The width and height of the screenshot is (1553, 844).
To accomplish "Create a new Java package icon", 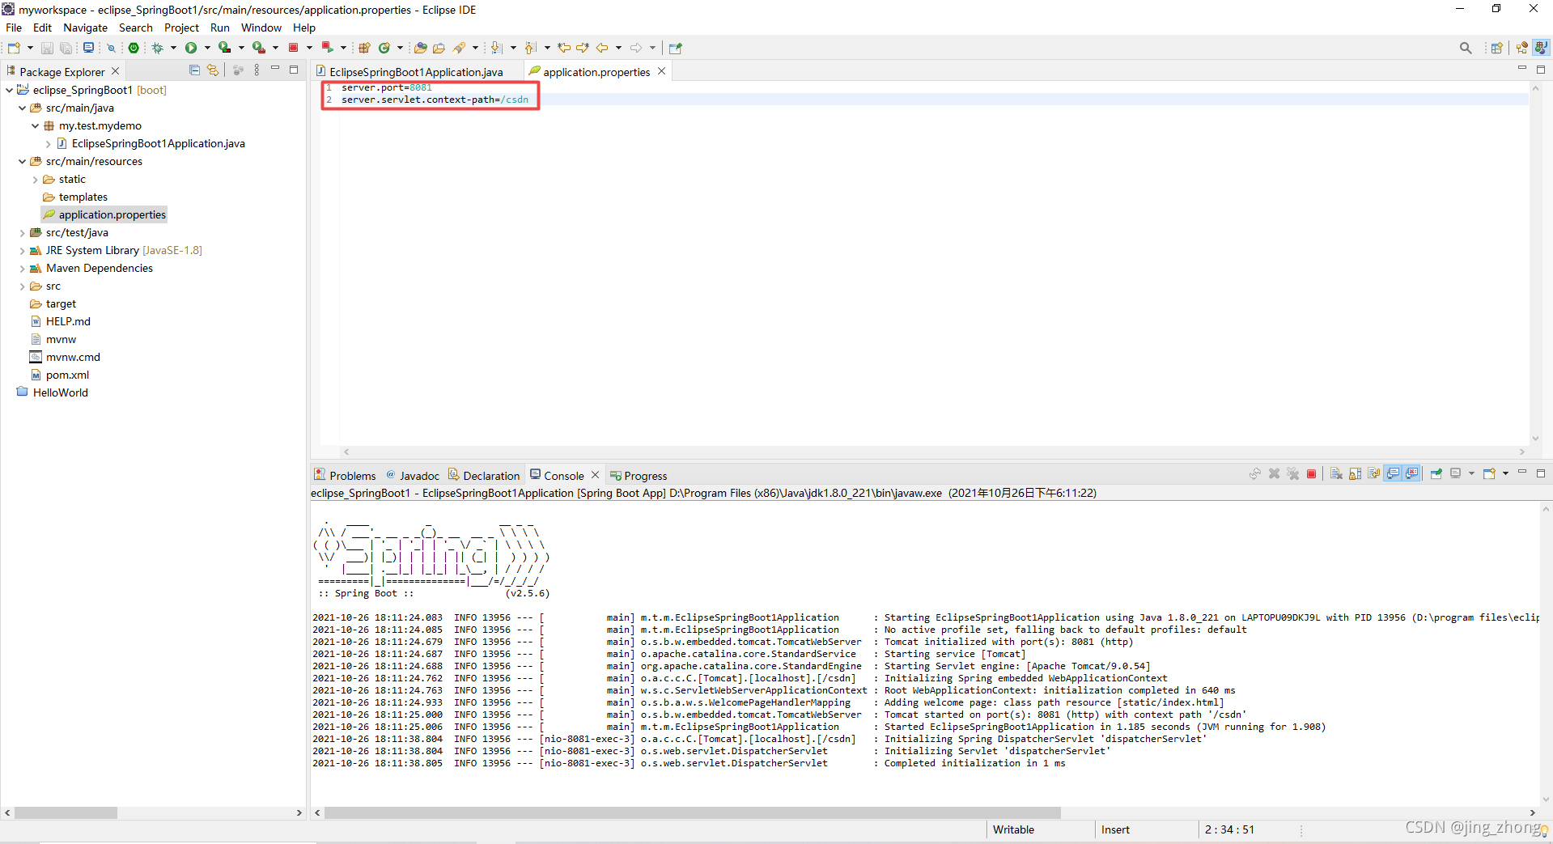I will [364, 48].
